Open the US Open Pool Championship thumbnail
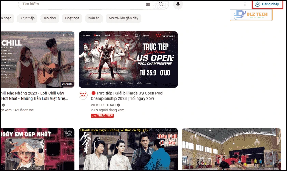The height and width of the screenshot is (171, 287). 128,60
